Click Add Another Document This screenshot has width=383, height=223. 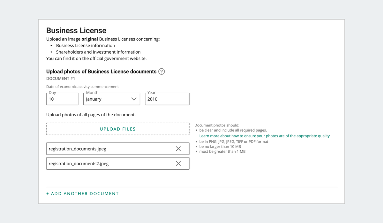click(x=82, y=194)
